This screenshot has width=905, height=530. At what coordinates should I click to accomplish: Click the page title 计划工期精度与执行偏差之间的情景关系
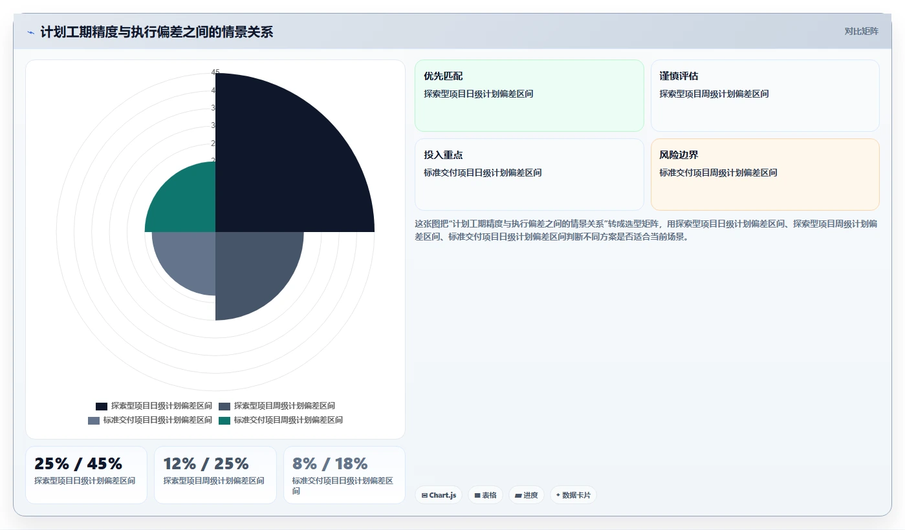click(157, 32)
